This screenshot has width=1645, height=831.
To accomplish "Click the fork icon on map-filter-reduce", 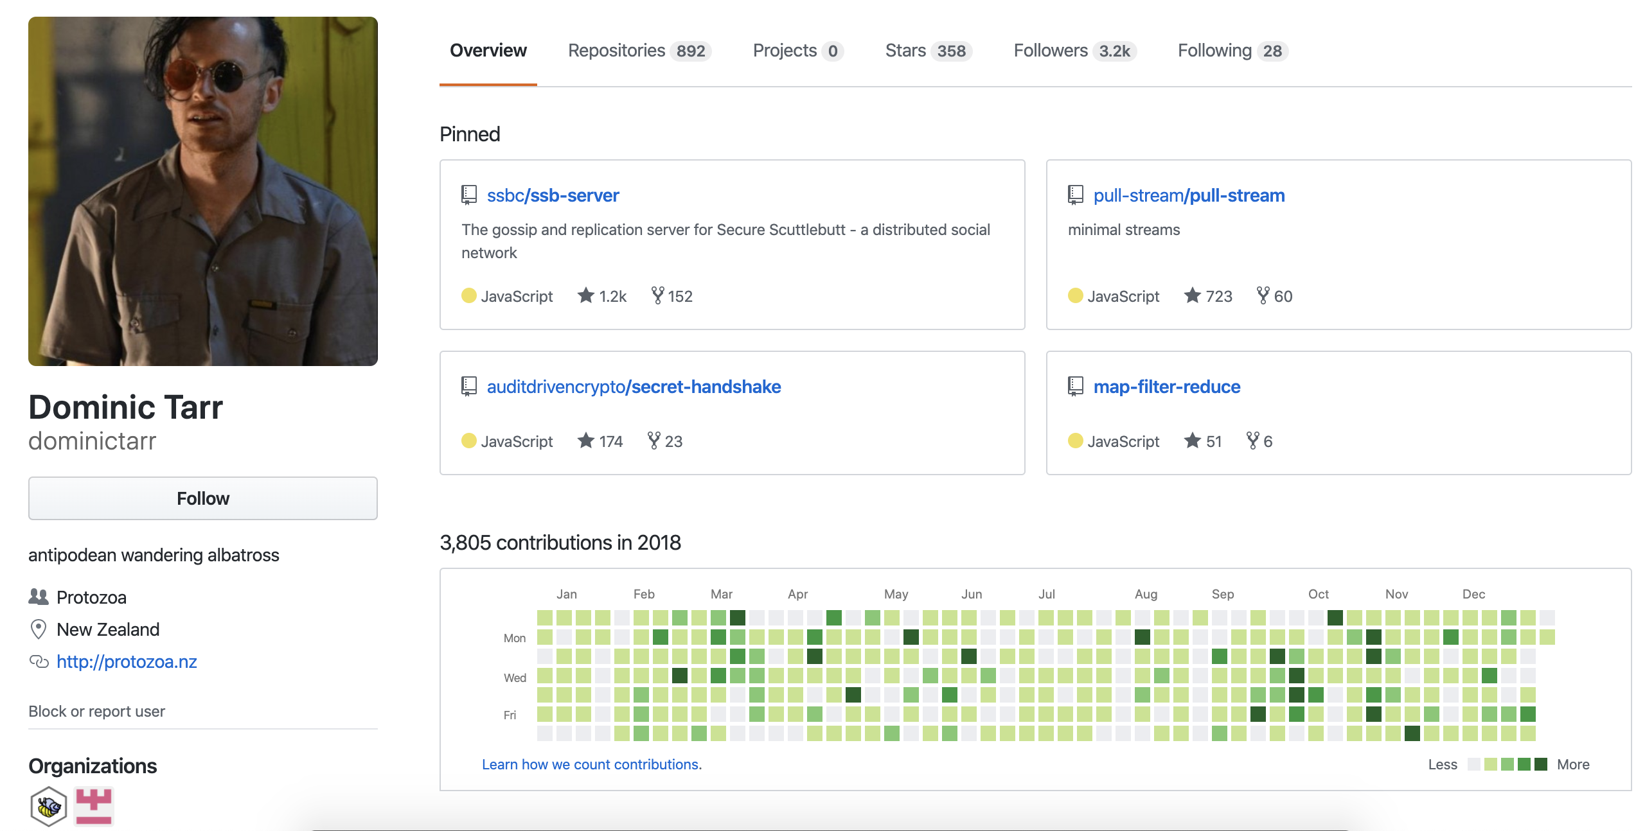I will pos(1252,441).
